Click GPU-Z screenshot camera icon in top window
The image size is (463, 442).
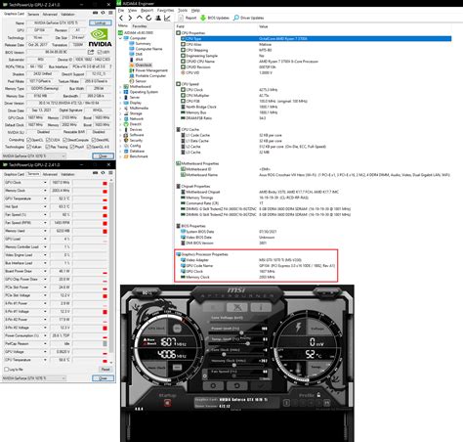tap(95, 13)
